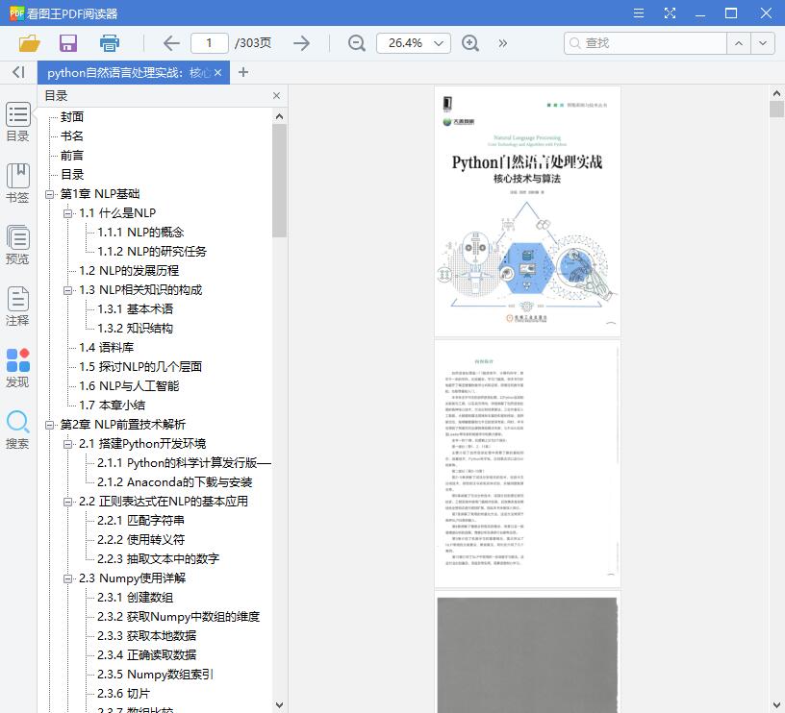Close the python自然语言处理实战 tab
785x713 pixels.
[217, 72]
